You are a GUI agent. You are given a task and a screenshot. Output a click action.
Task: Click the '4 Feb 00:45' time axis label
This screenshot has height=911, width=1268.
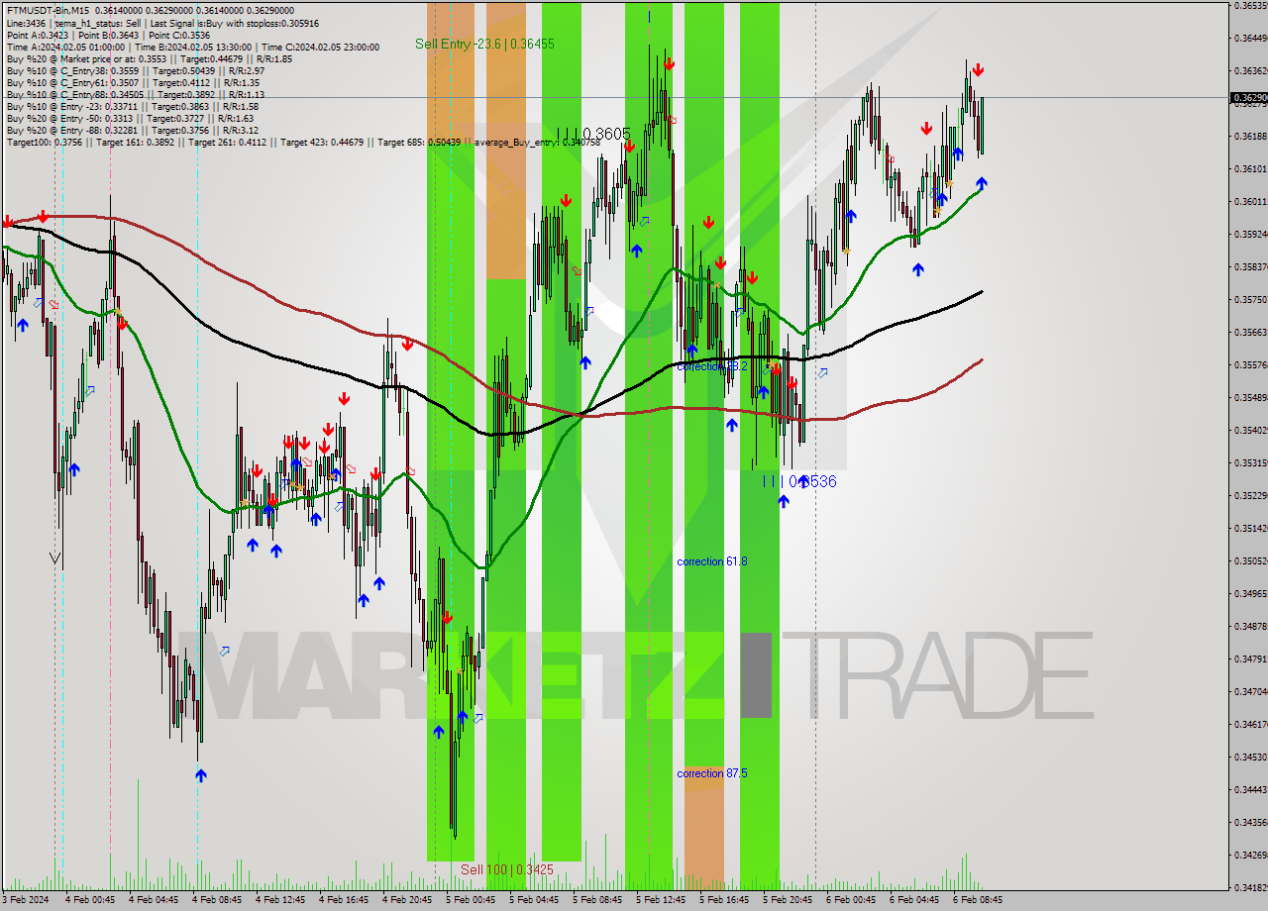tap(90, 900)
